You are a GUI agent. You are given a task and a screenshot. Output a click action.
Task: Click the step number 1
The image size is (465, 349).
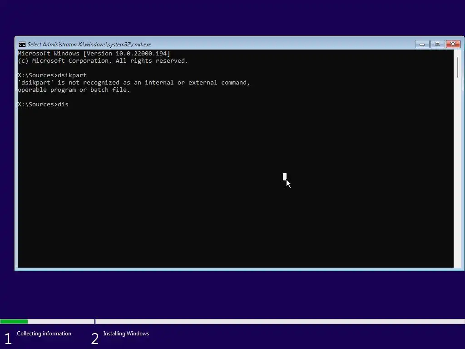(8, 339)
